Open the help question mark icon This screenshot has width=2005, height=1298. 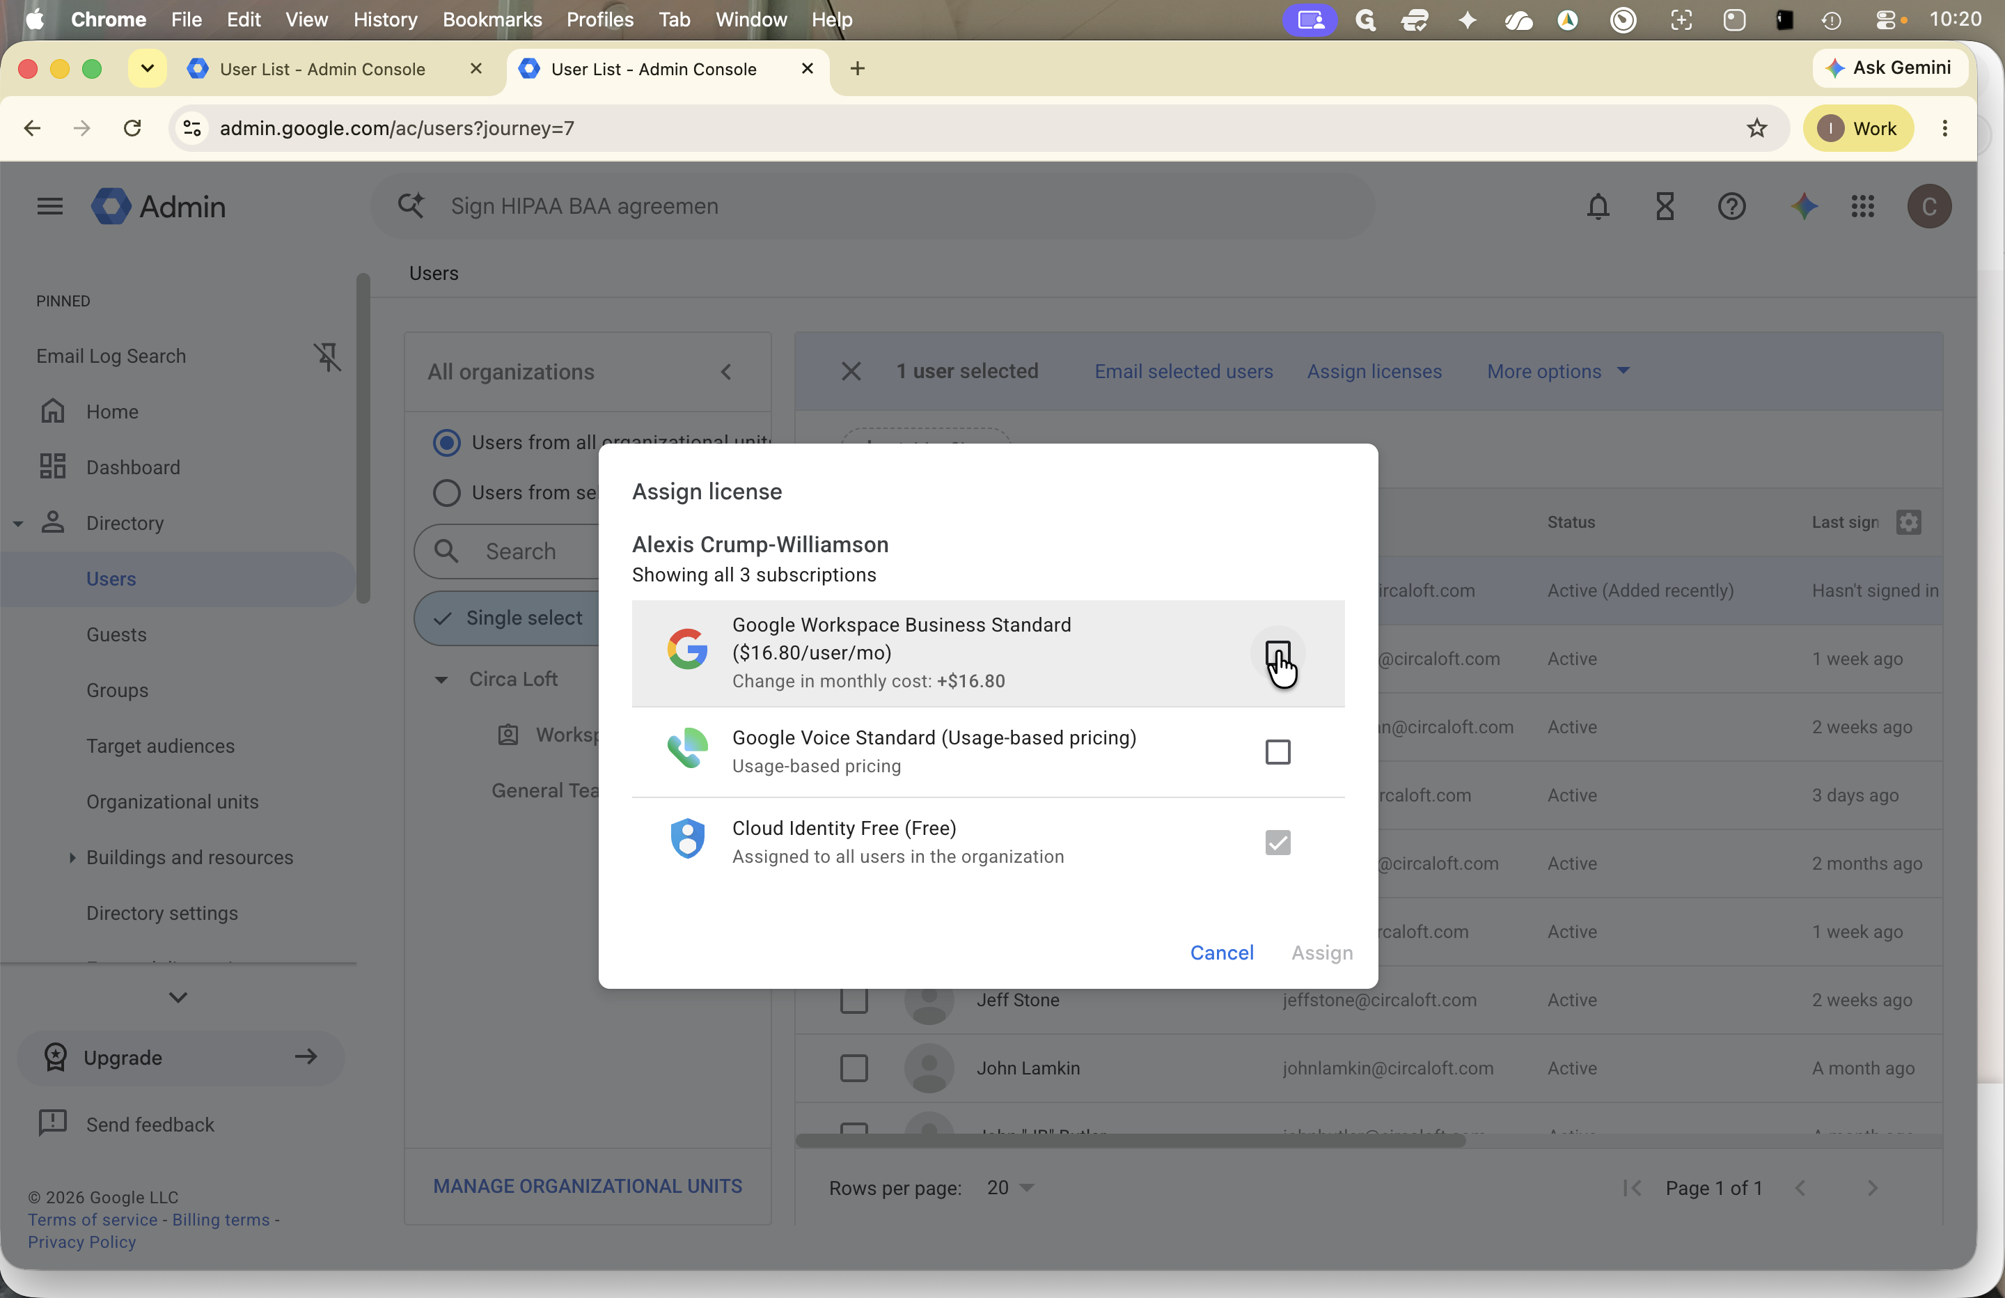1731,207
